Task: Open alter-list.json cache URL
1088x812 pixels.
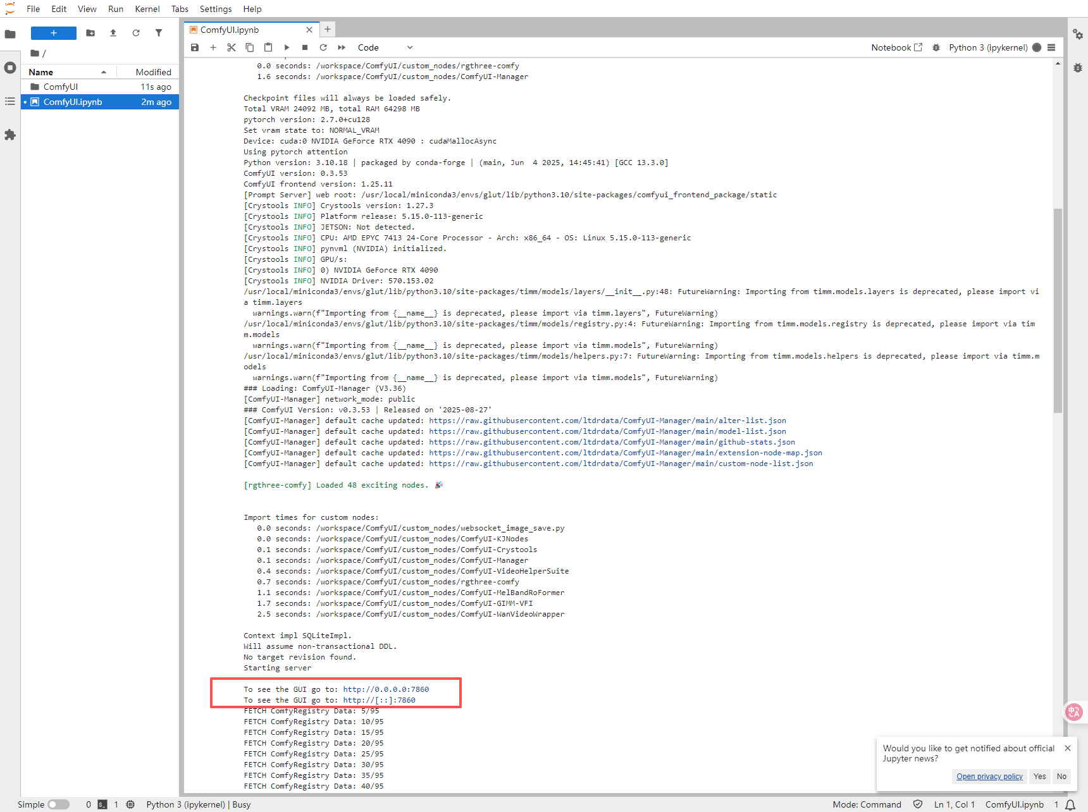Action: click(x=607, y=421)
